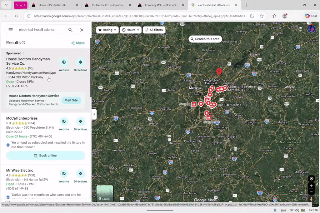View site information lock icon

tap(29, 16)
